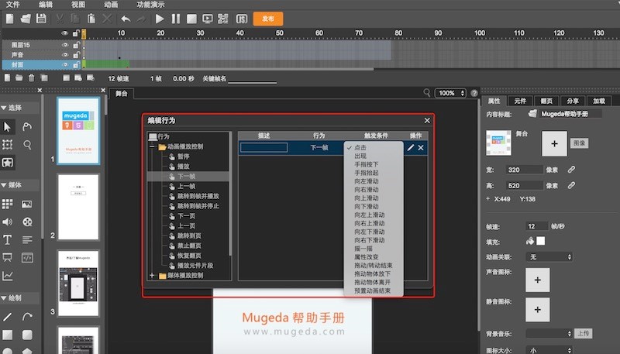Click the pencil edit icon in behavior row
Screen dimensions: 620x354
[x=409, y=147]
